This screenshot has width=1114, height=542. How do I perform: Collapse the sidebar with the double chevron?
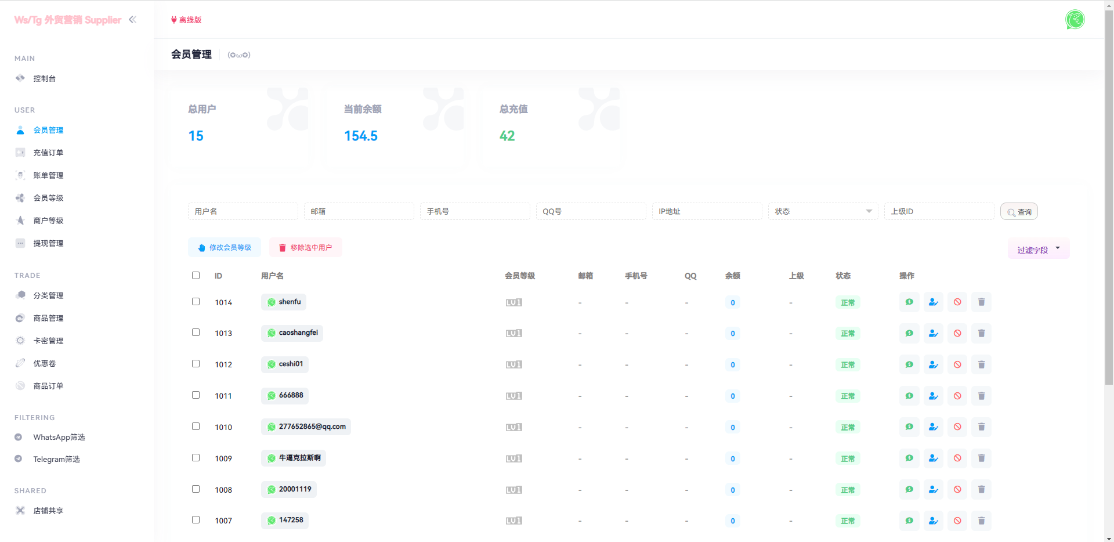click(x=132, y=19)
